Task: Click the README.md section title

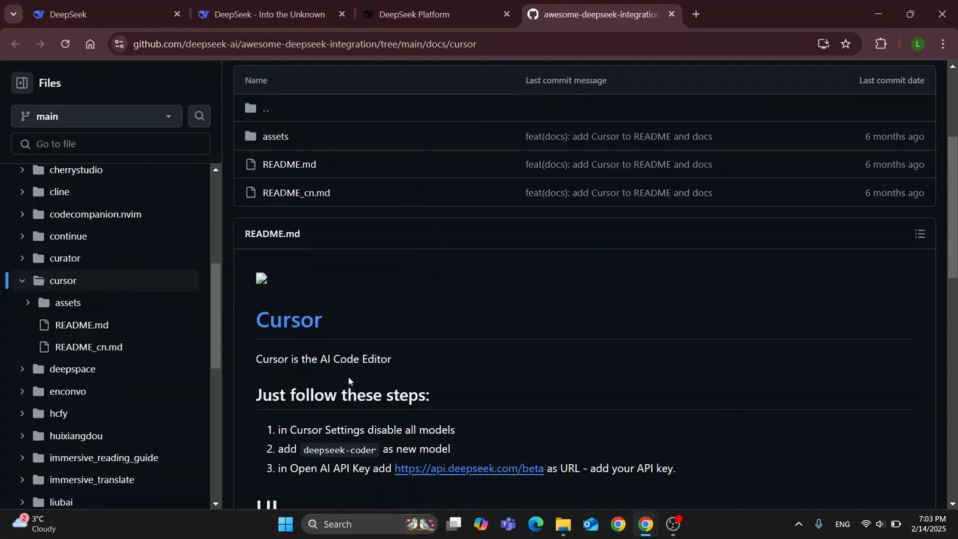Action: 272,234
